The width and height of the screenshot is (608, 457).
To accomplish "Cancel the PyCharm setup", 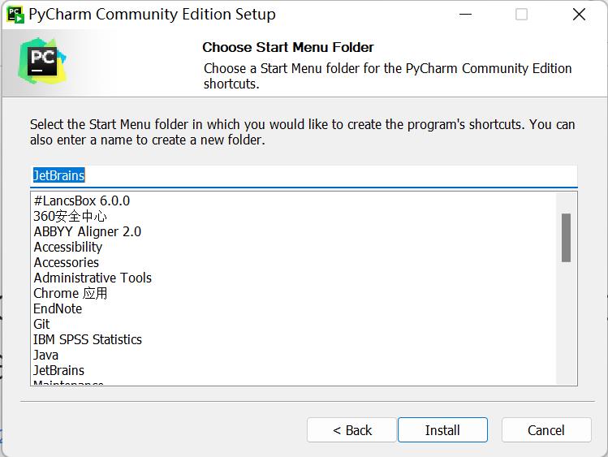I will point(545,430).
